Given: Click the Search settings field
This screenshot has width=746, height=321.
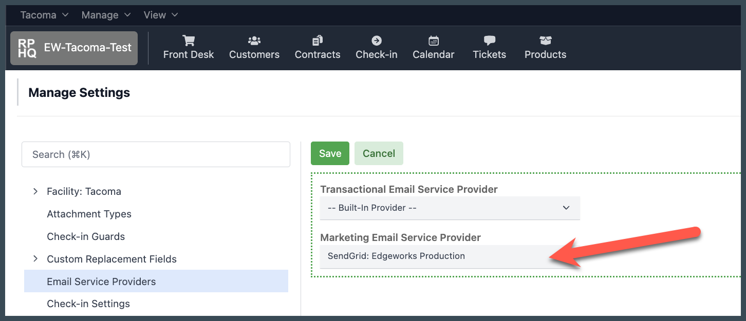Looking at the screenshot, I should click(x=156, y=154).
